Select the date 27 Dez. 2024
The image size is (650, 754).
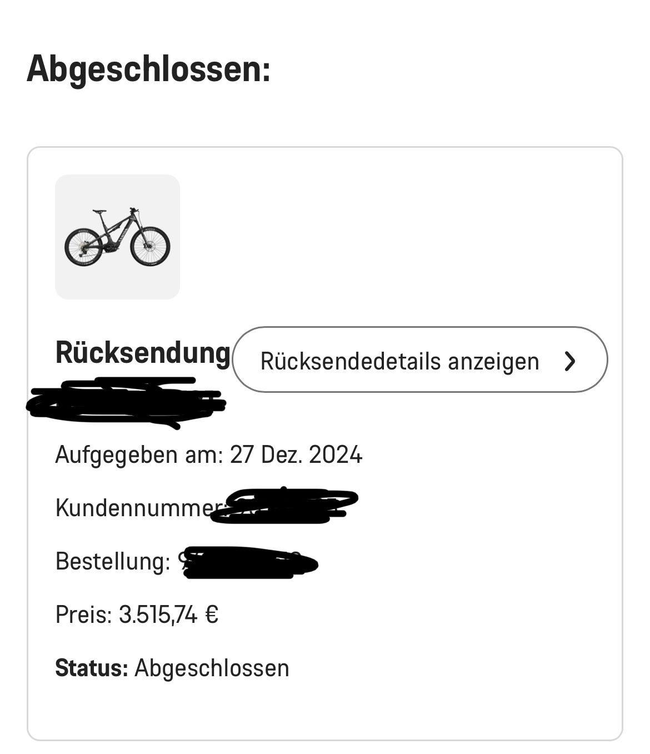tap(296, 455)
